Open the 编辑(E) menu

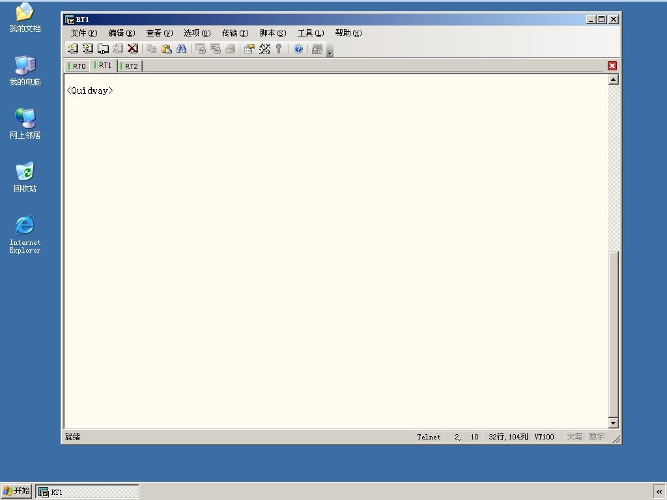pos(122,33)
